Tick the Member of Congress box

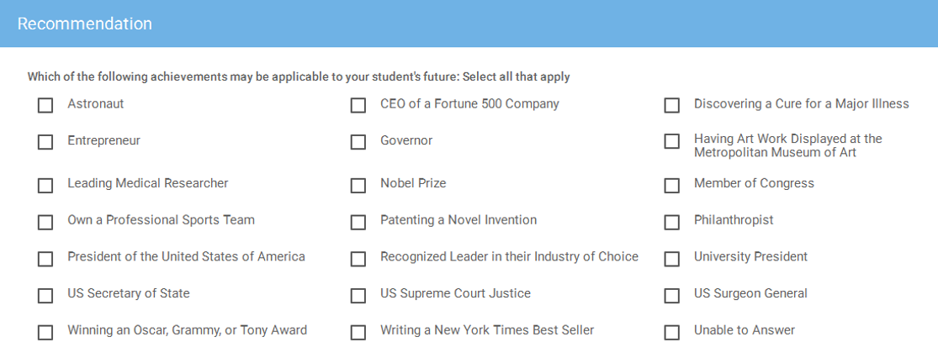coord(671,185)
